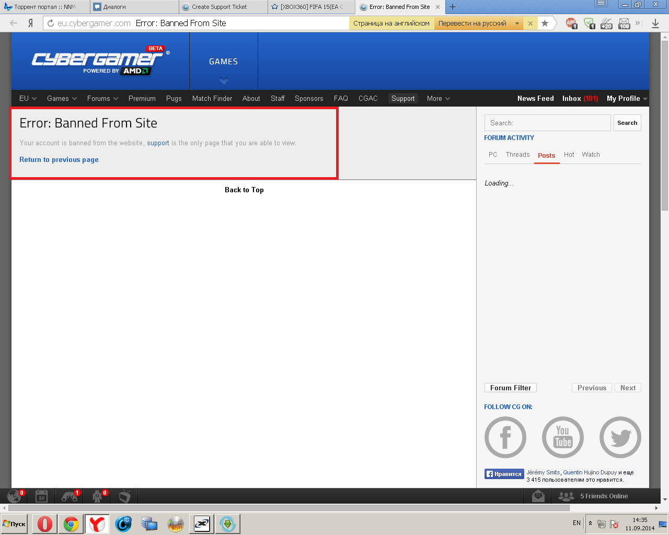This screenshot has width=669, height=535.
Task: Switch to the PC forum tab
Action: pyautogui.click(x=493, y=155)
